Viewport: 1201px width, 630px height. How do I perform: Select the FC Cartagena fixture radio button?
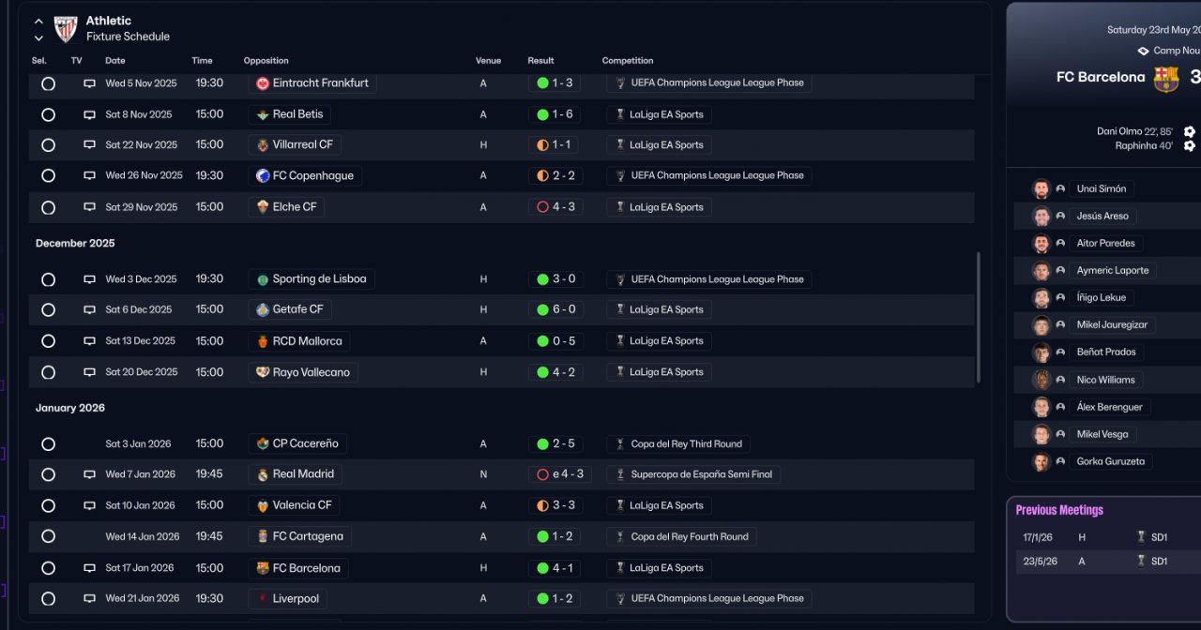48,536
